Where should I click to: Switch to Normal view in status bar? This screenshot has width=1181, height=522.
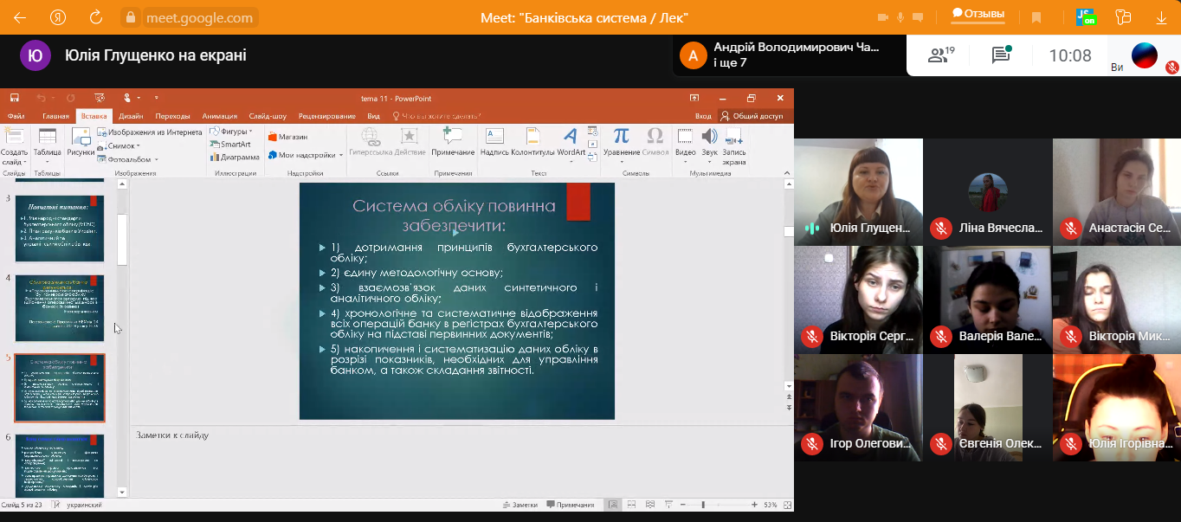612,505
